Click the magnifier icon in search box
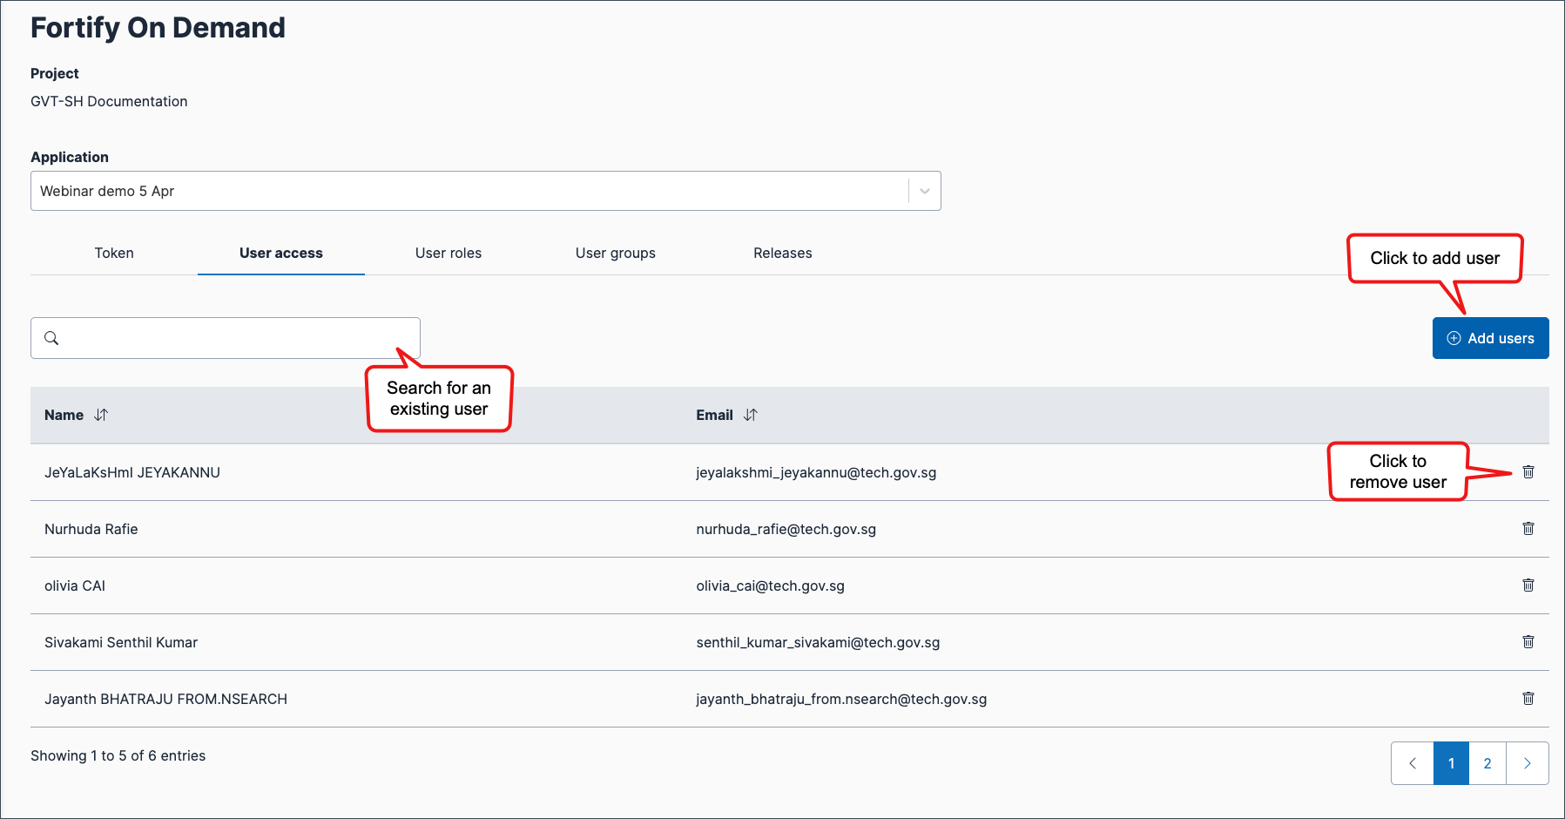 (x=51, y=338)
